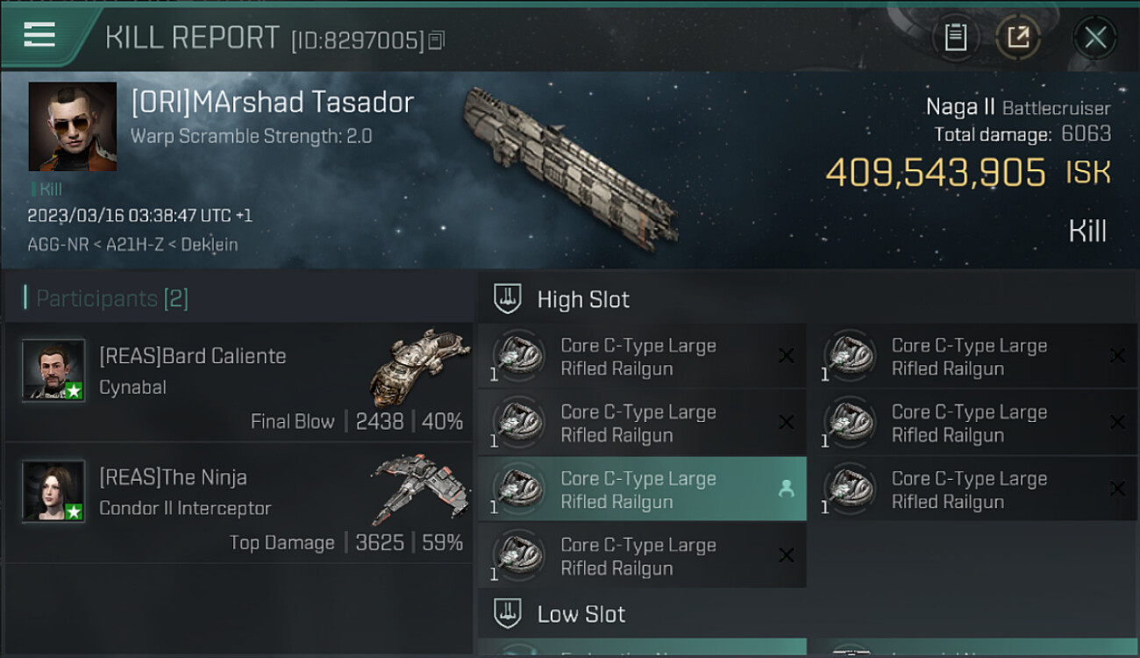The height and width of the screenshot is (658, 1140).
Task: Click the pilot icon on highlighted railgun
Action: click(786, 490)
